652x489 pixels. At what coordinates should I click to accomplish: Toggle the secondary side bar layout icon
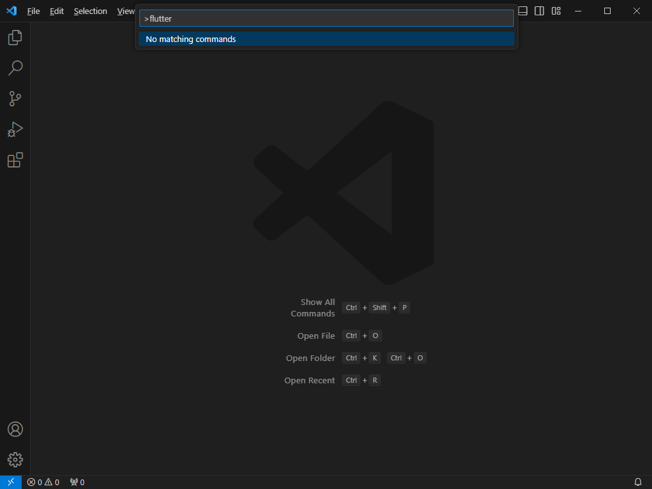click(x=539, y=11)
